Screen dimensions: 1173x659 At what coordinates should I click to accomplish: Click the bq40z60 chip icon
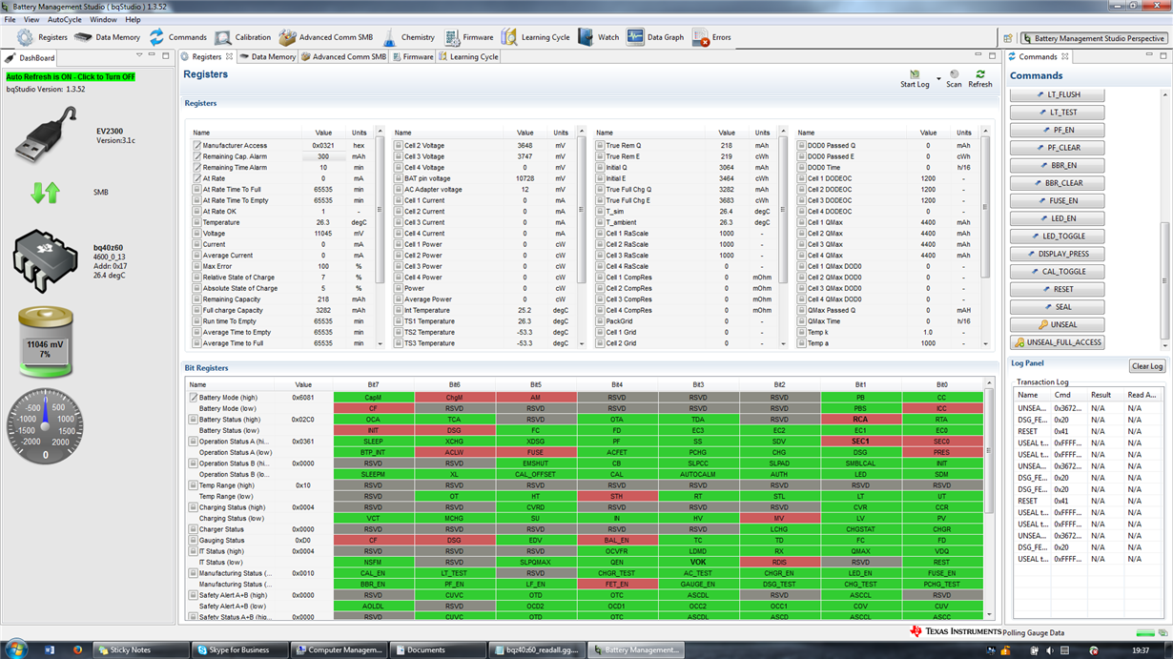coord(46,259)
